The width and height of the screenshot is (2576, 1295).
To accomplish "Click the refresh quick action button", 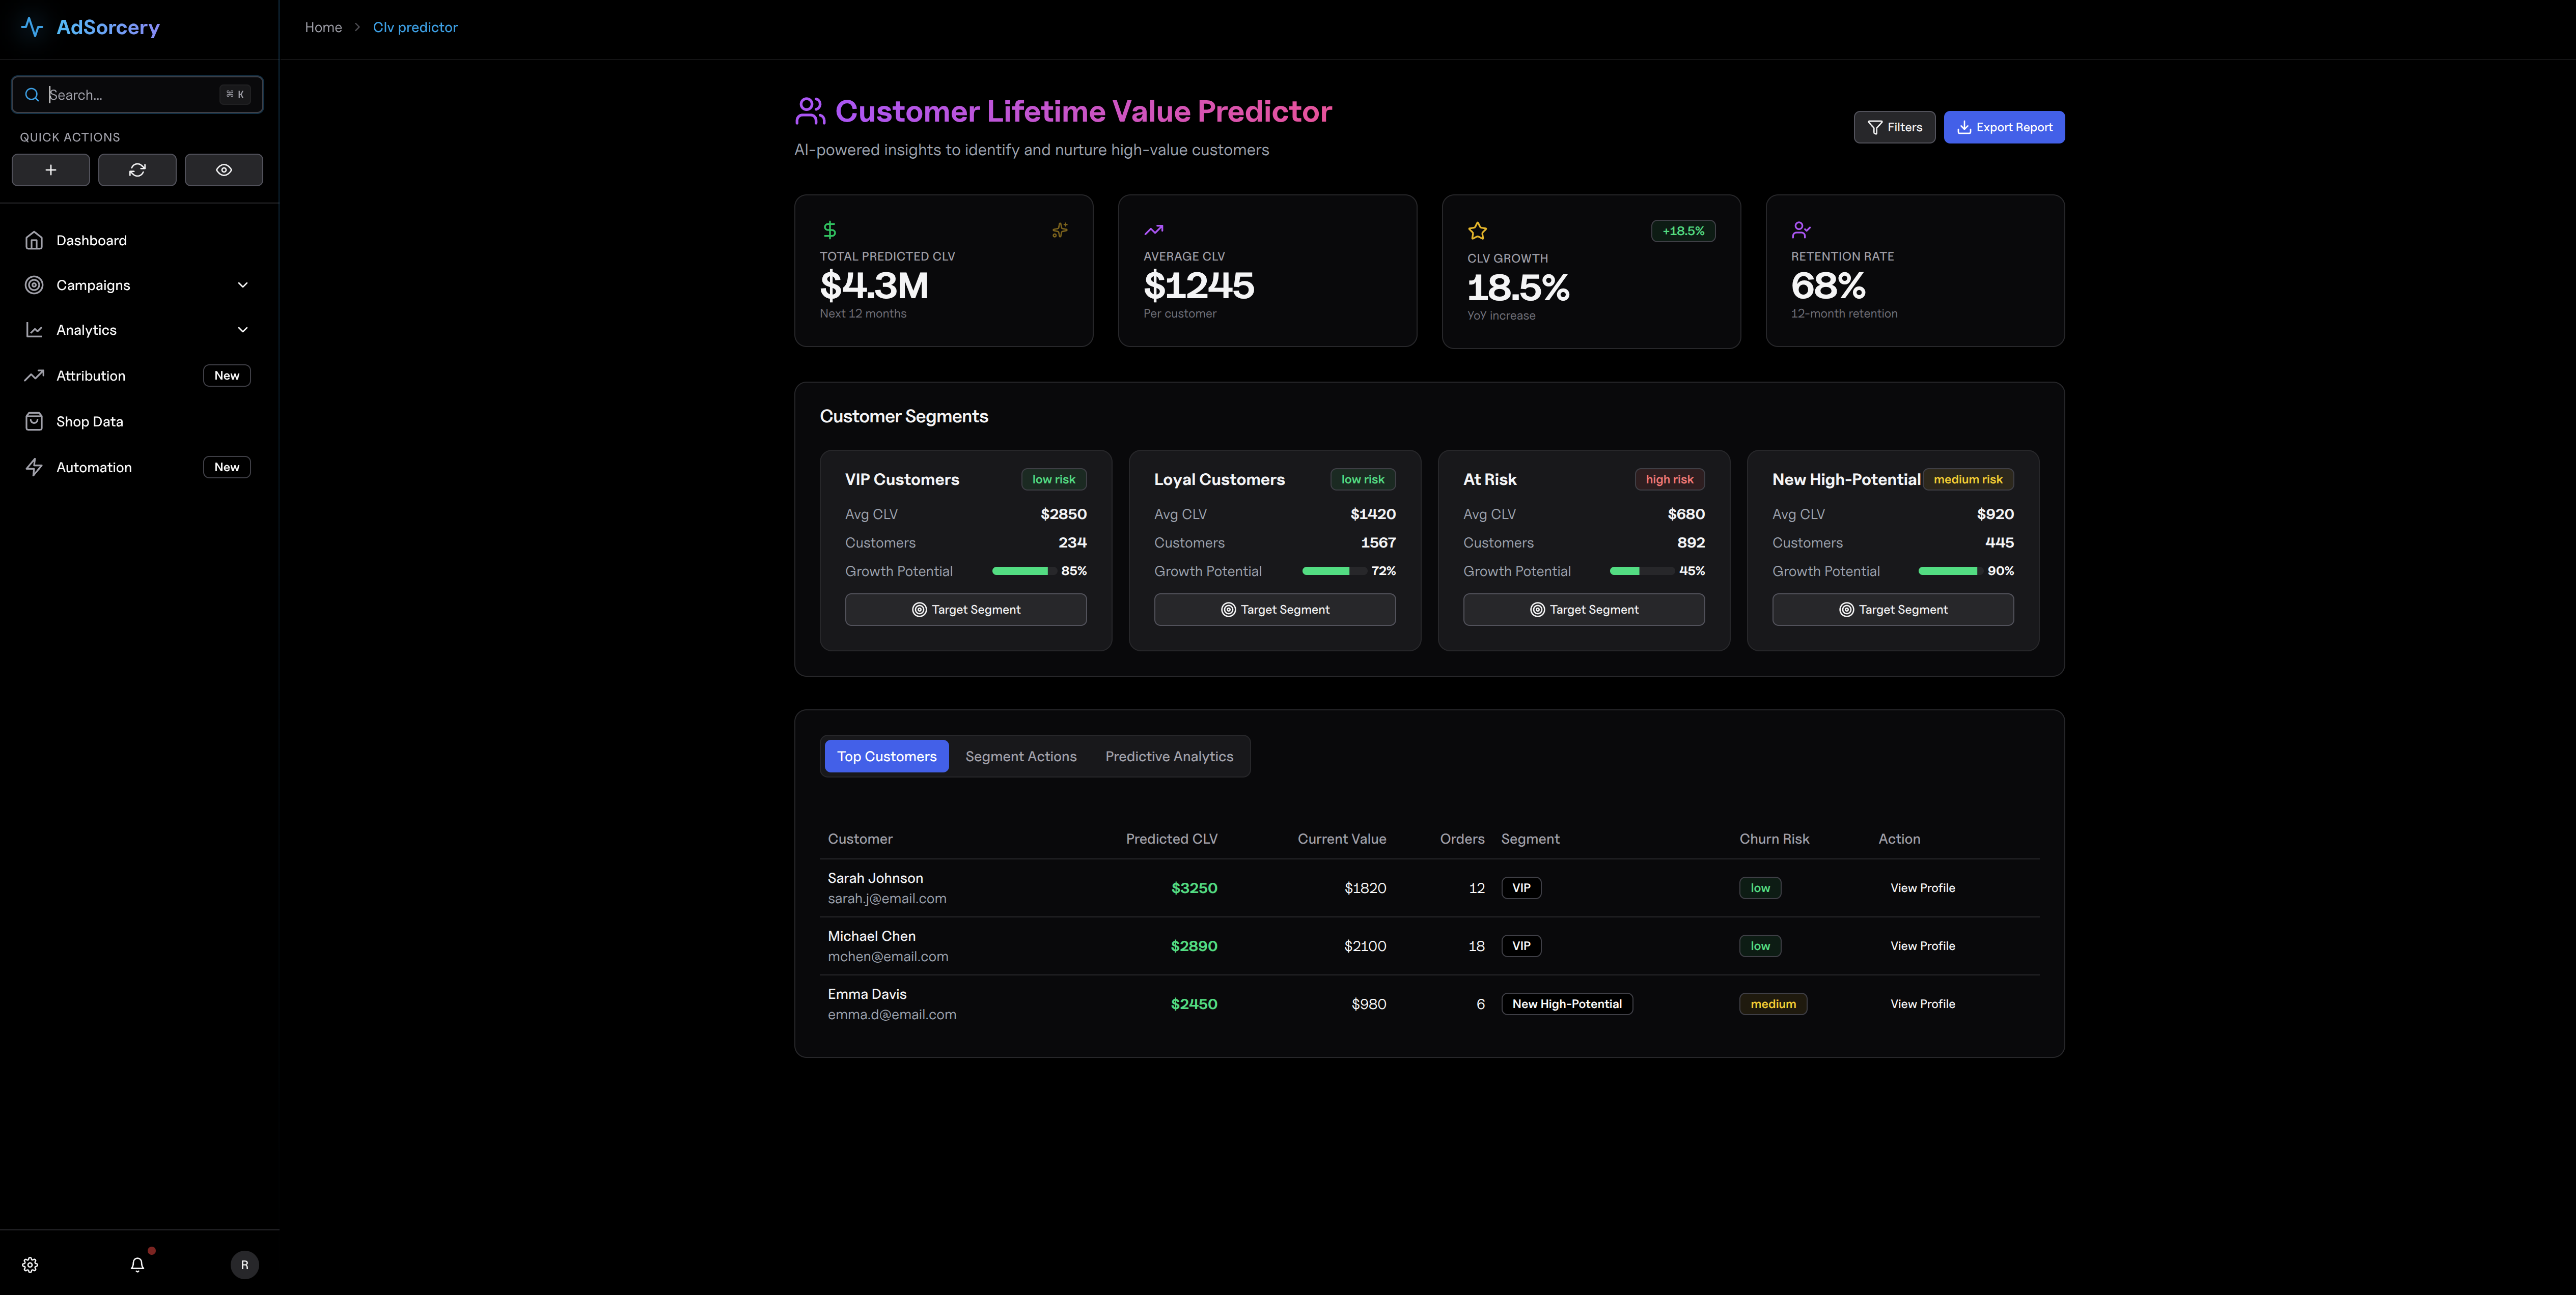I will point(137,170).
